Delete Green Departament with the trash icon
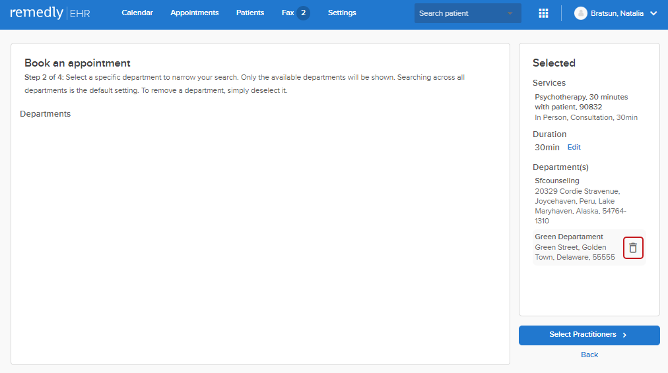The width and height of the screenshot is (668, 373). [x=633, y=248]
